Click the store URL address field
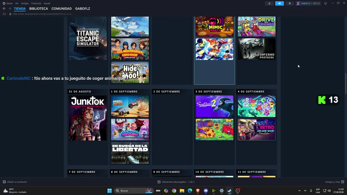 coord(42,14)
